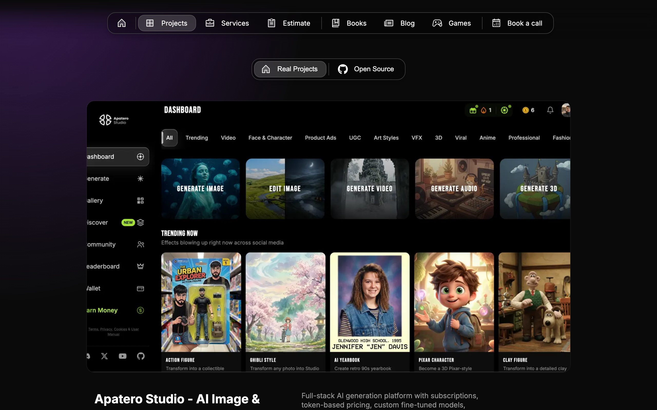This screenshot has height=410, width=657.
Task: Open the YouTube social link
Action: coord(123,356)
